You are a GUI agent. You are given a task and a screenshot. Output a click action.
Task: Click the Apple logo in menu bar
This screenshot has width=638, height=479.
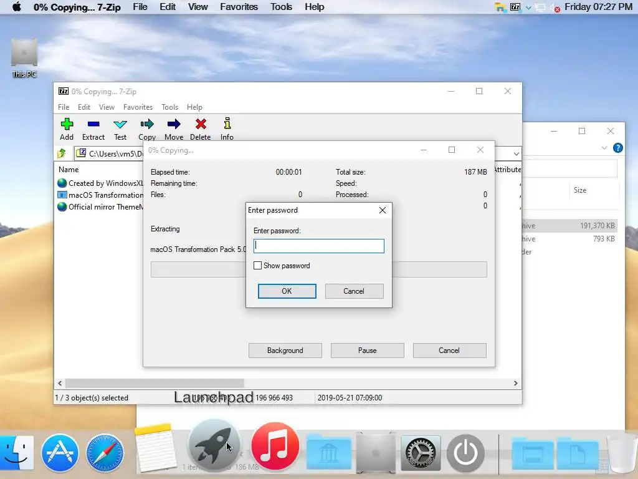(17, 7)
